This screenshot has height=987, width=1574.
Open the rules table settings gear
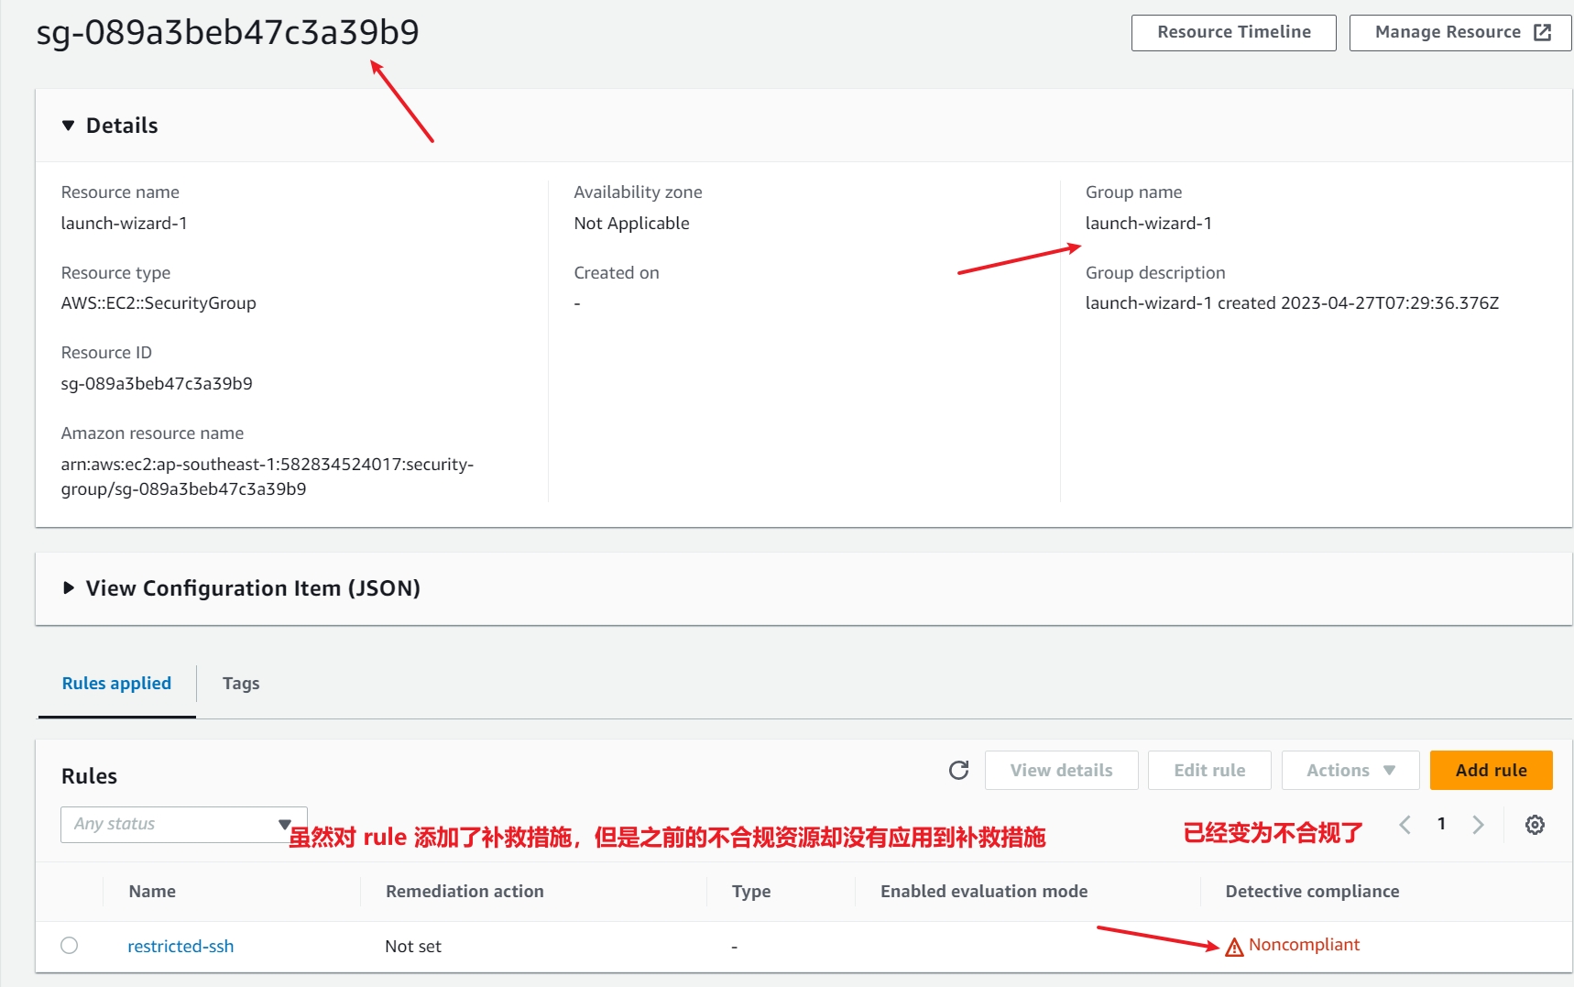[1535, 825]
